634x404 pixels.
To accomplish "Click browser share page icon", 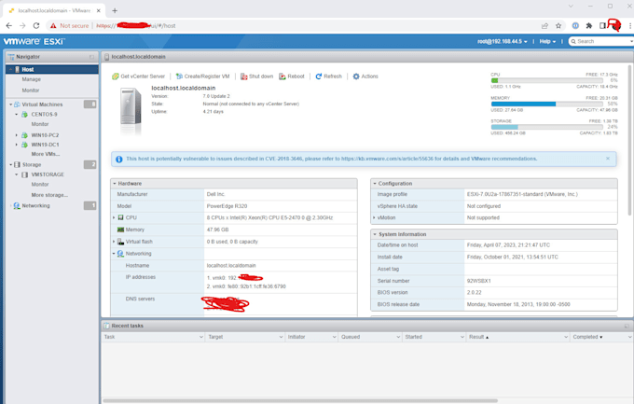I will (x=544, y=26).
